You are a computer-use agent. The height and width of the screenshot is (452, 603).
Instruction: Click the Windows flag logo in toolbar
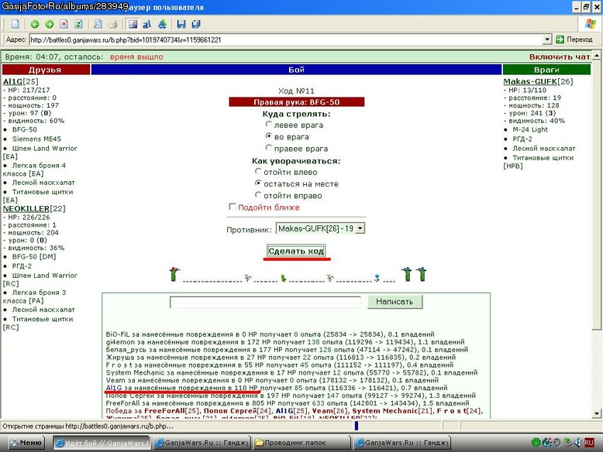(591, 24)
